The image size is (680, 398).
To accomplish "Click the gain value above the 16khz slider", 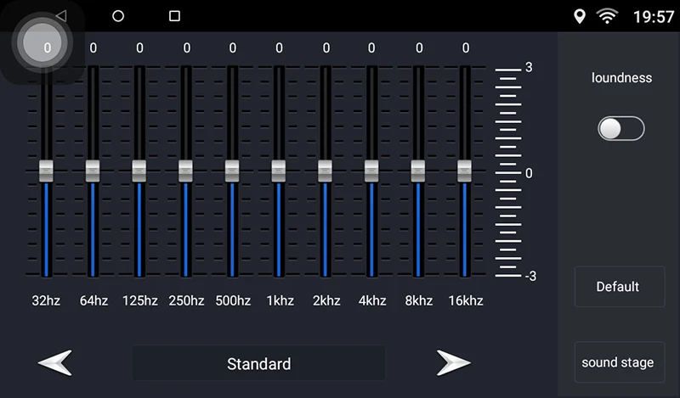I will [x=465, y=48].
